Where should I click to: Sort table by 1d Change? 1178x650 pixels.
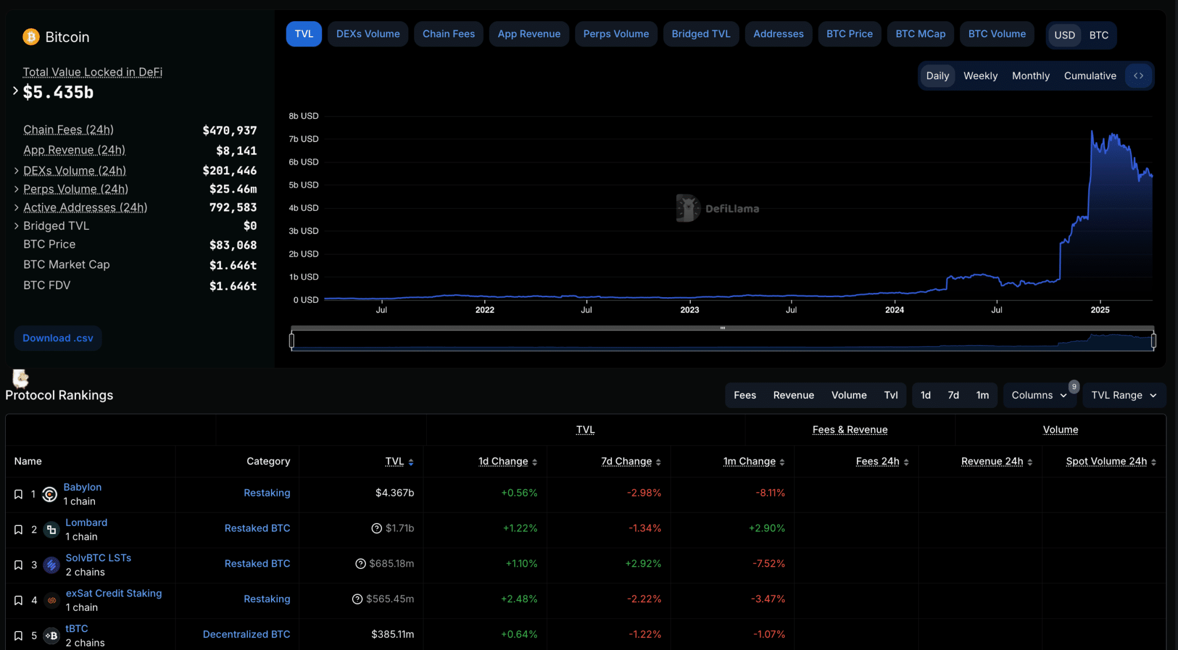click(x=534, y=462)
